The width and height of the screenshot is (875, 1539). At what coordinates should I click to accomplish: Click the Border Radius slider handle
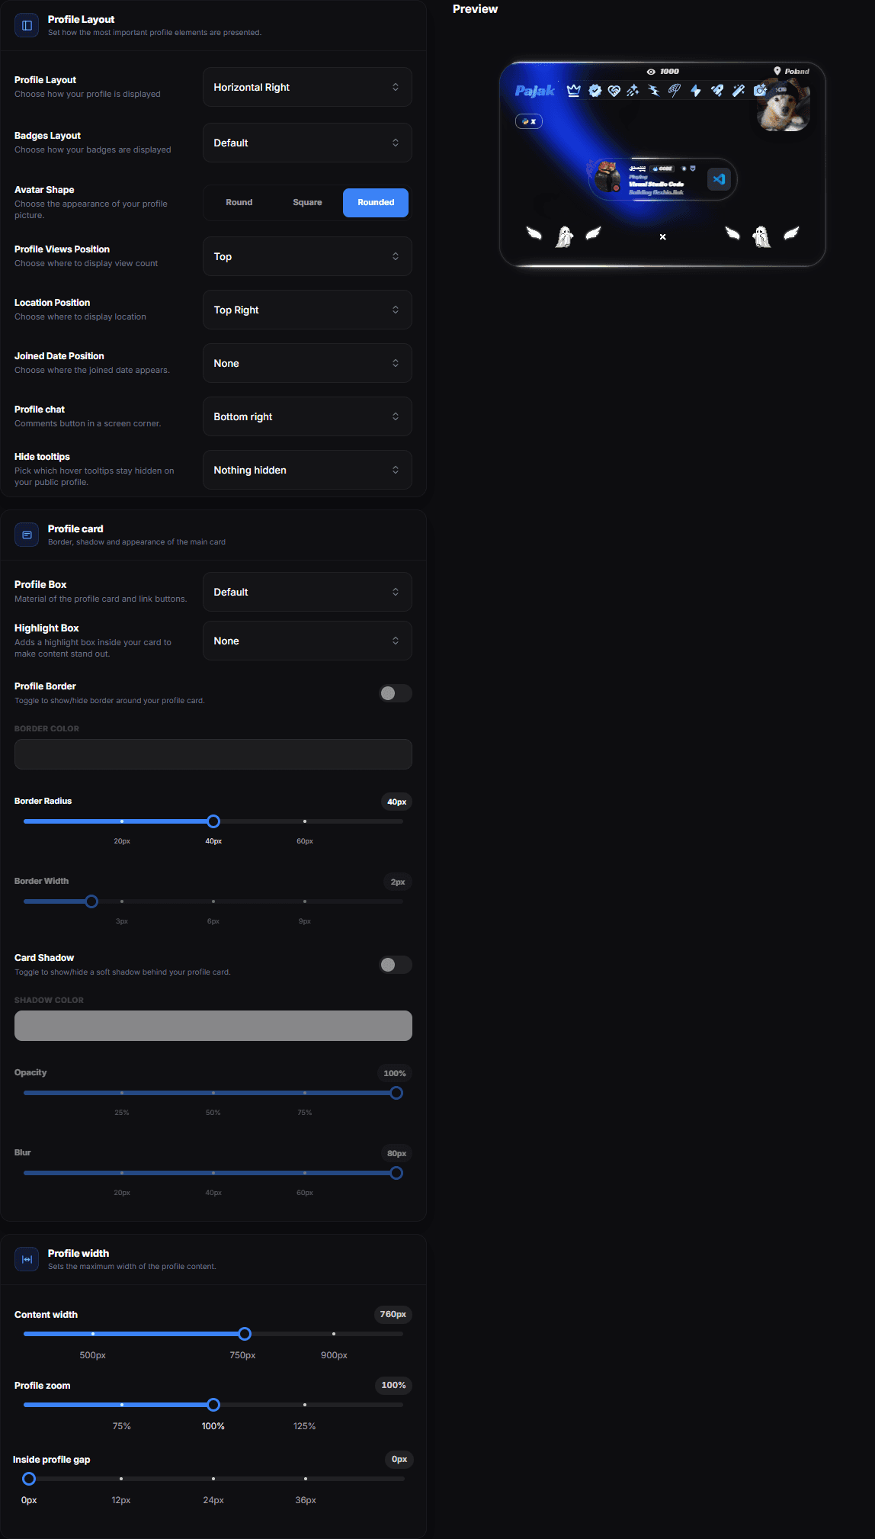point(213,821)
